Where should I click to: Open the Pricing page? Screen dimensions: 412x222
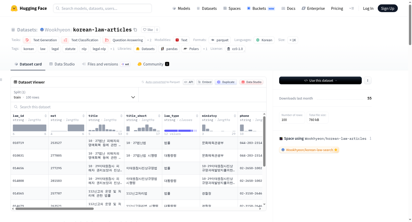337,8
